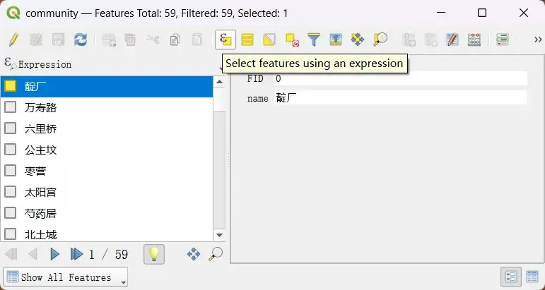Image resolution: width=545 pixels, height=290 pixels.
Task: Click the feature list scroll down arrow
Action: click(219, 235)
